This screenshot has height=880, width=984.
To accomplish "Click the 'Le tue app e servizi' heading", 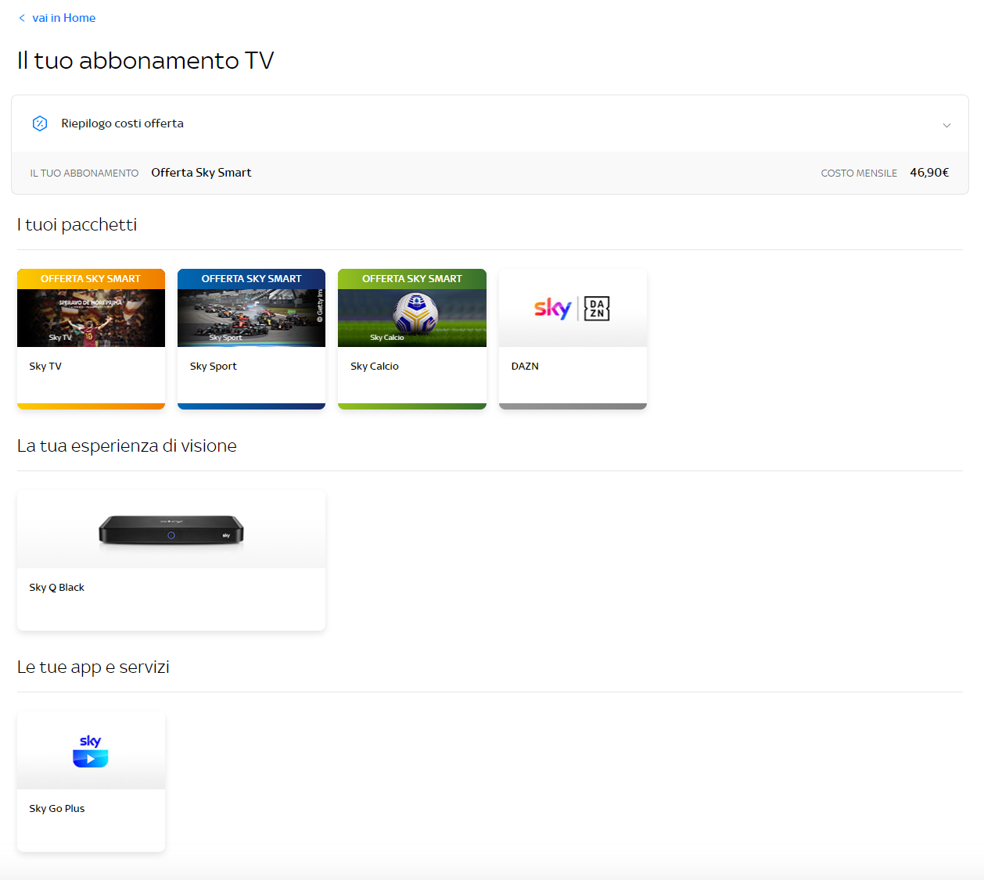I will coord(93,667).
